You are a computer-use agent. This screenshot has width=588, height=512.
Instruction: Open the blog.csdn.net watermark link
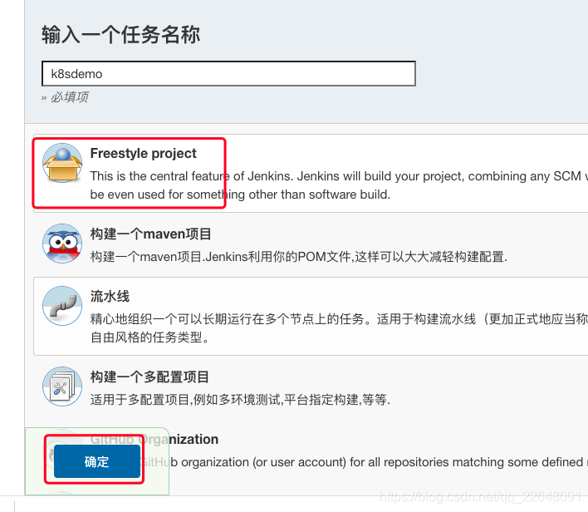[481, 497]
